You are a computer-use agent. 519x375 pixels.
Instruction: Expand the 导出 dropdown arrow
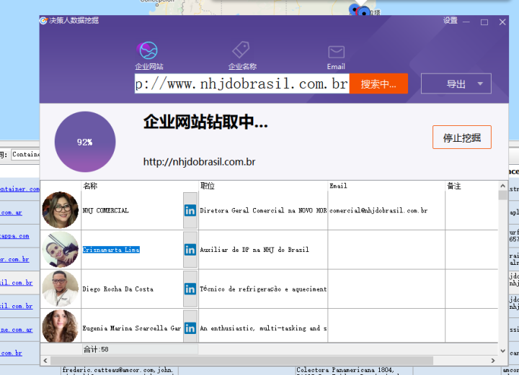click(480, 83)
